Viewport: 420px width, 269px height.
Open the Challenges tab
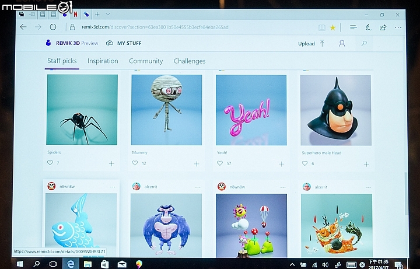click(190, 61)
